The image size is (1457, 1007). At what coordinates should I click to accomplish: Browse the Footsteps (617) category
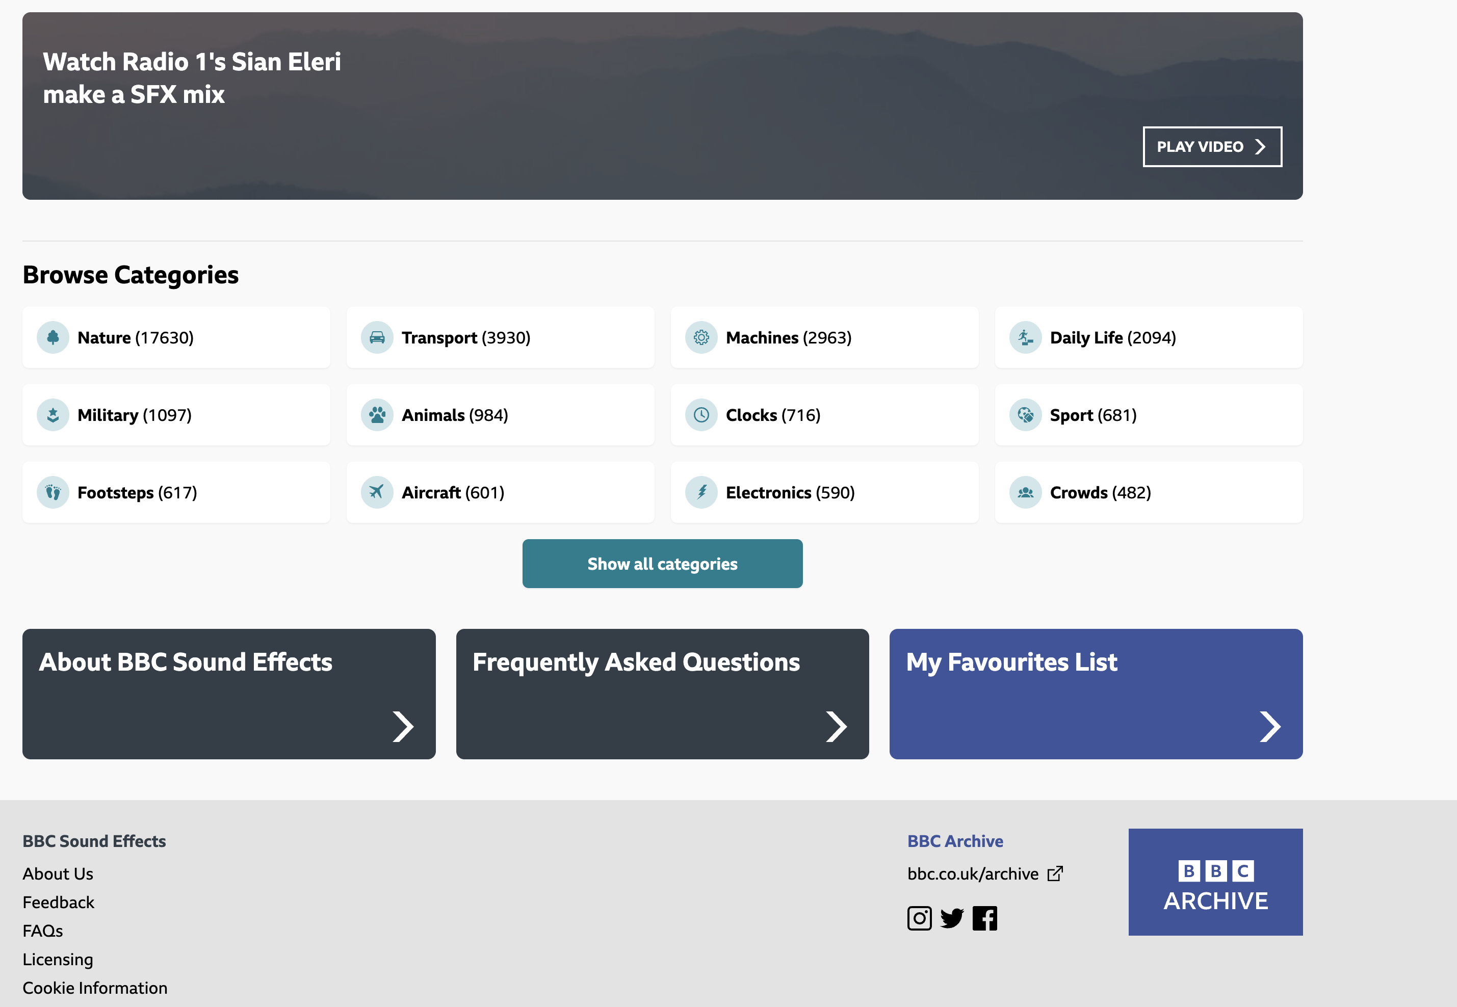[x=176, y=492]
